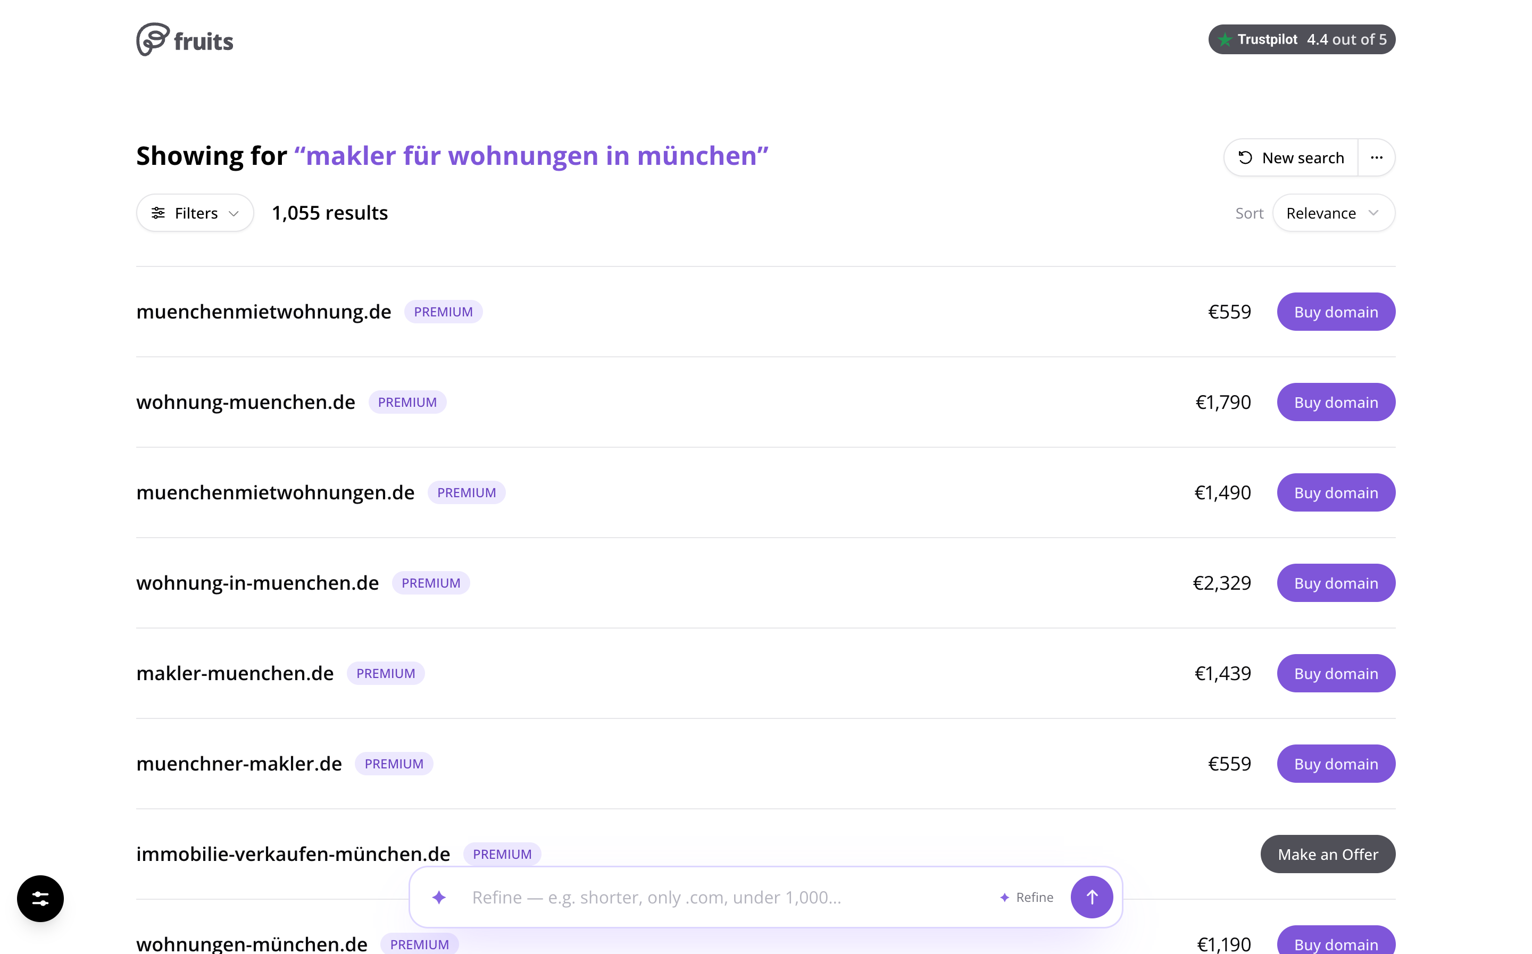Buy domain wohnung-in-muenchen.de for €2,329

click(1336, 583)
